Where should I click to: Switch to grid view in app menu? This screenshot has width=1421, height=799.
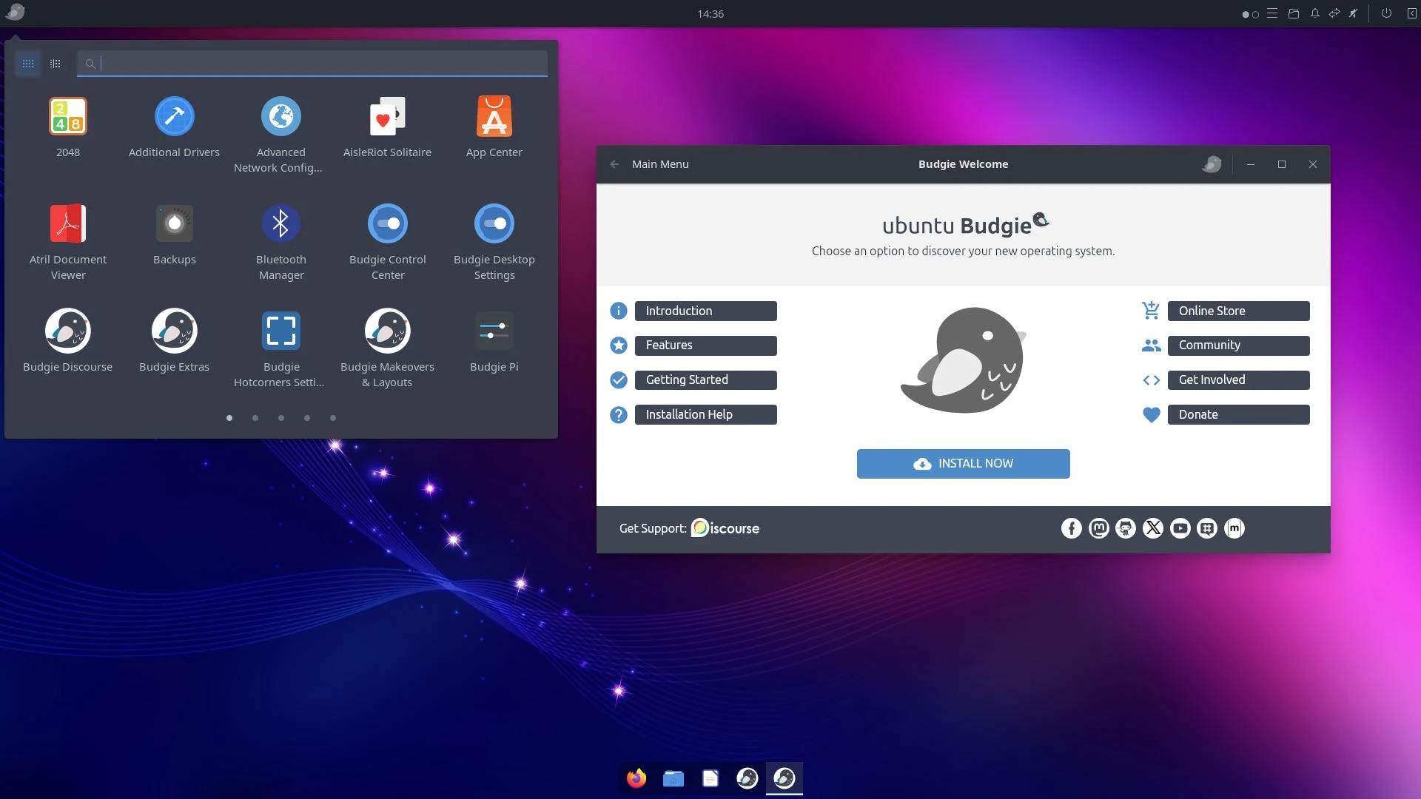point(28,64)
